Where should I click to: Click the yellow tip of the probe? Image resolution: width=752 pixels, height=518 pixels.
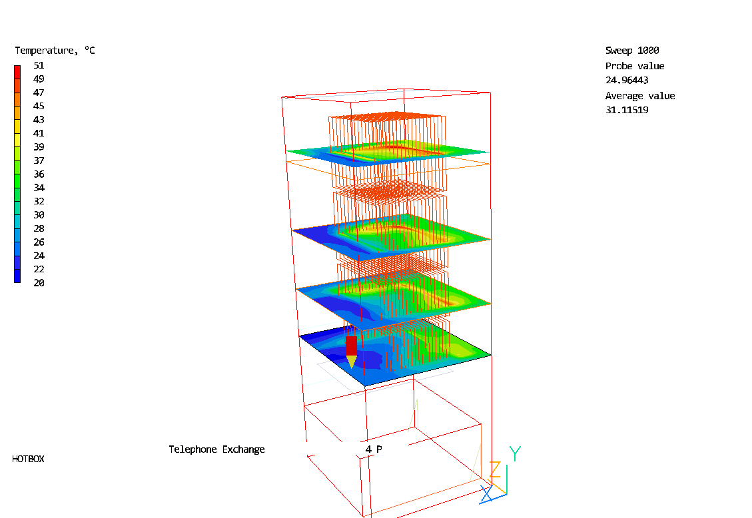tap(351, 362)
